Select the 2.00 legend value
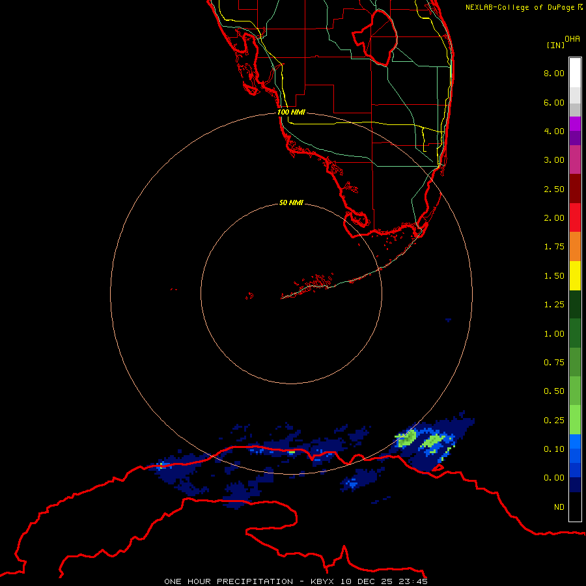Screen dimensions: 586x586 click(x=554, y=218)
